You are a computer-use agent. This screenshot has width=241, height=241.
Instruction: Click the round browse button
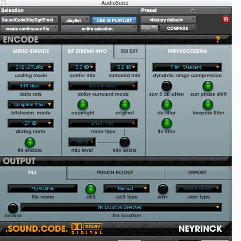(13, 208)
